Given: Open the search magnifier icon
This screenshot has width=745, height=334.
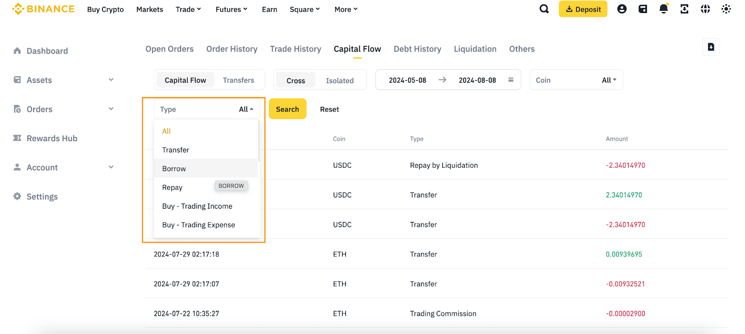Looking at the screenshot, I should click(544, 9).
